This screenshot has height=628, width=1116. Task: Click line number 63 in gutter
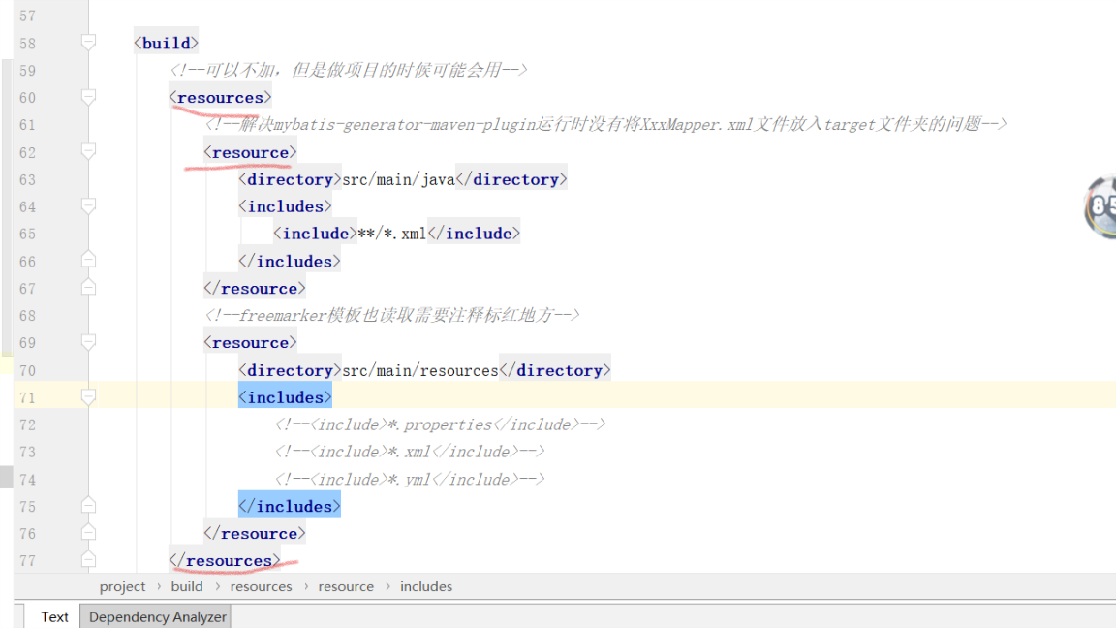[x=28, y=179]
